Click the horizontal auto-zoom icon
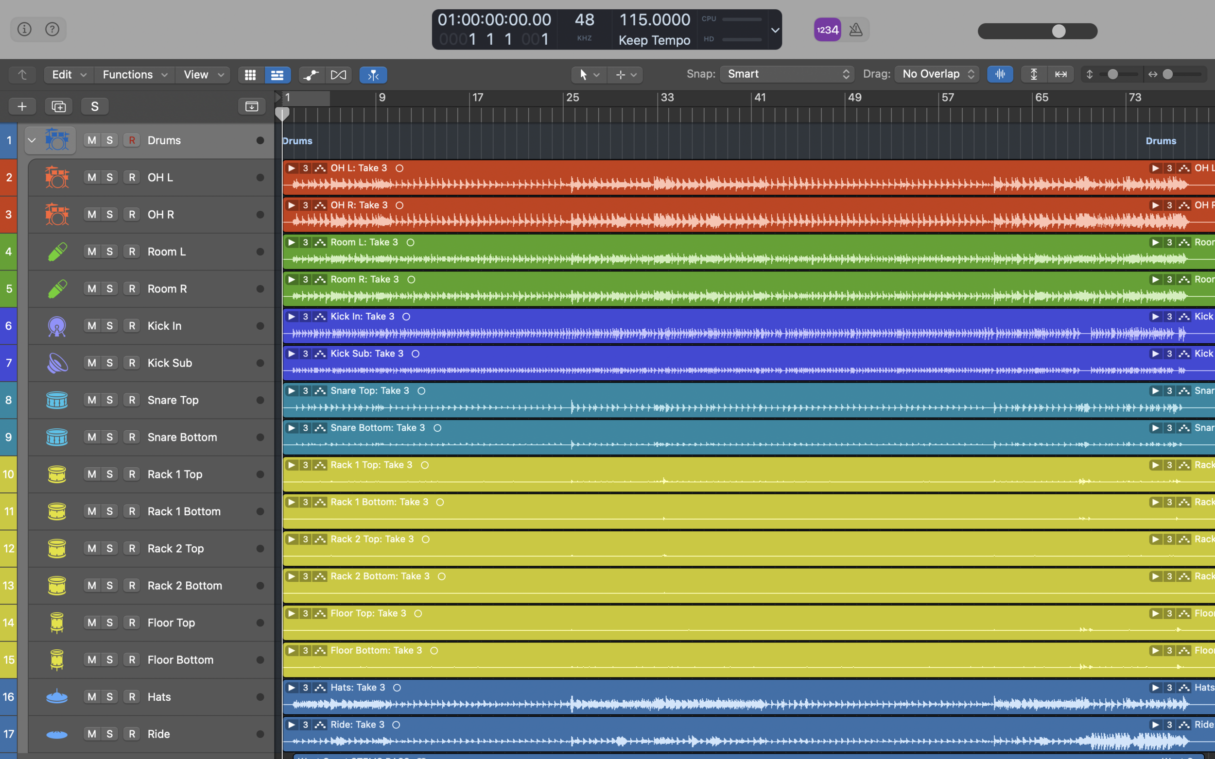1215x759 pixels. point(1061,74)
